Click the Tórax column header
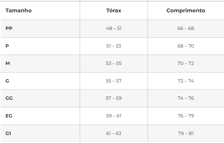 click(113, 11)
